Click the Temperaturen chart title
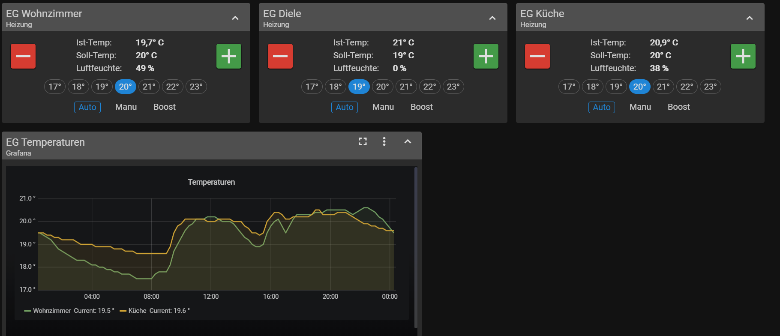 [x=211, y=182]
